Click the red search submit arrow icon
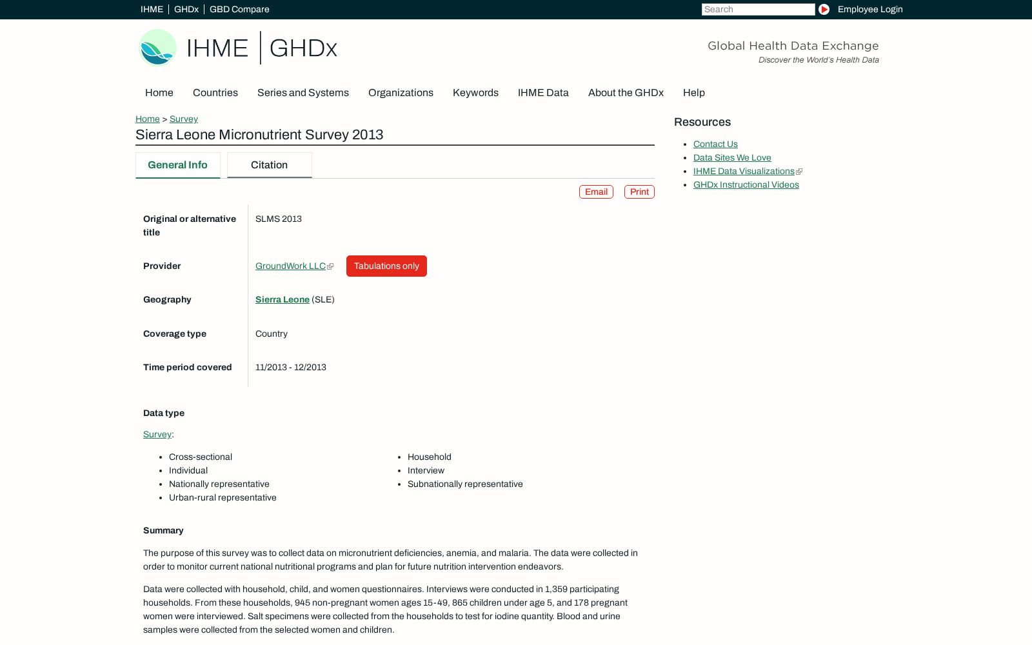 point(824,9)
